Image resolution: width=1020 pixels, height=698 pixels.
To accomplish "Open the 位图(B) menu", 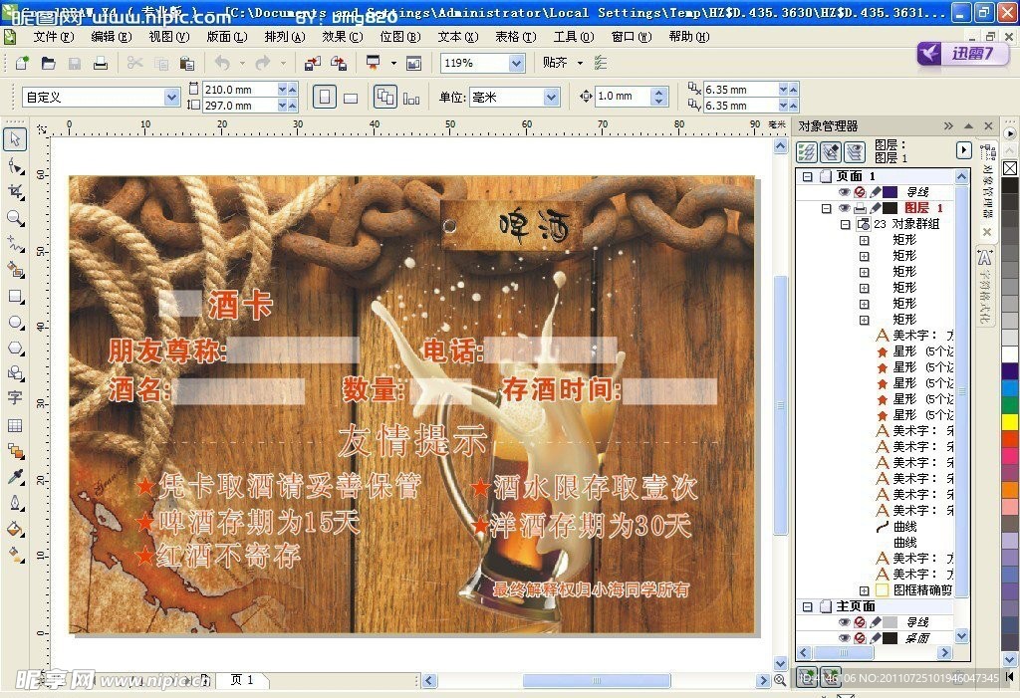I will click(x=400, y=37).
